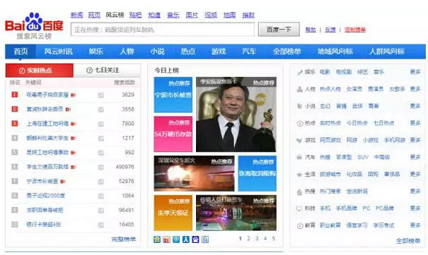The width and height of the screenshot is (428, 255).
Task: Click the clock icon beside 教育 category
Action: coord(300,226)
